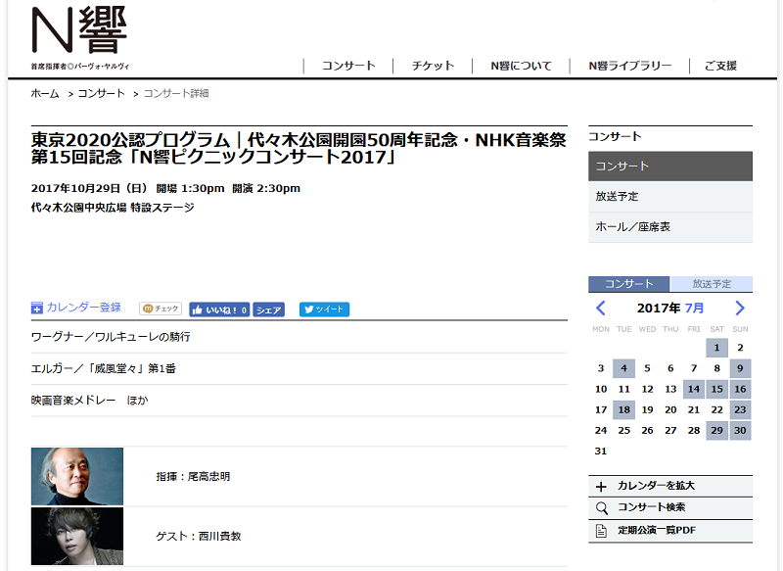Expand calendar with カレンダーを拡大
The image size is (783, 571).
click(x=656, y=486)
